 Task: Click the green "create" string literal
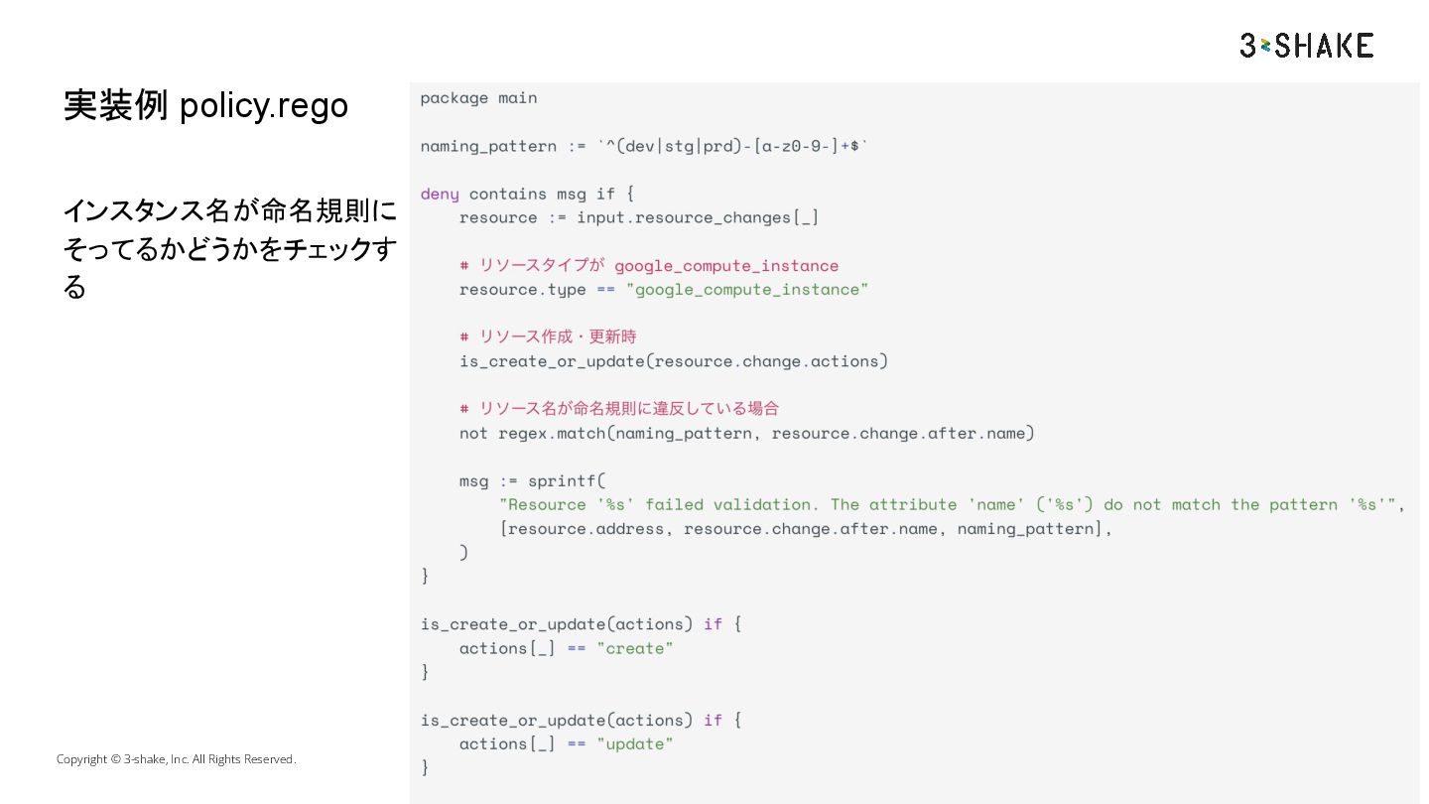click(x=634, y=648)
